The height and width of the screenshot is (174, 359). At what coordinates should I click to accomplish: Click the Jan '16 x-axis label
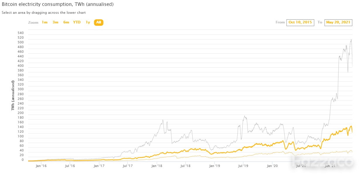click(x=41, y=166)
